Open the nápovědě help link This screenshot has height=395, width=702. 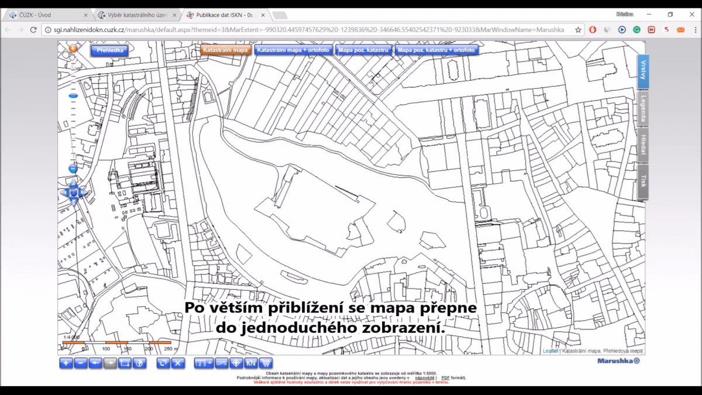click(x=425, y=378)
